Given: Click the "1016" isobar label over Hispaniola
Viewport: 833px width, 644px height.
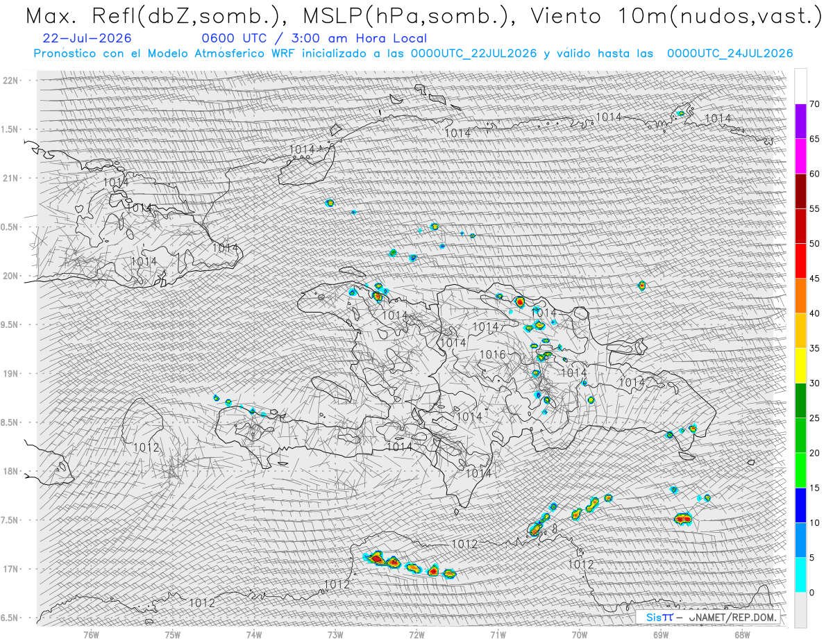Looking at the screenshot, I should 492,354.
